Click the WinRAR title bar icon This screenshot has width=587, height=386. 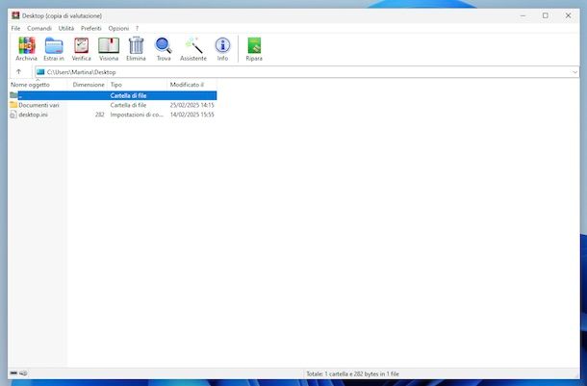(x=15, y=15)
